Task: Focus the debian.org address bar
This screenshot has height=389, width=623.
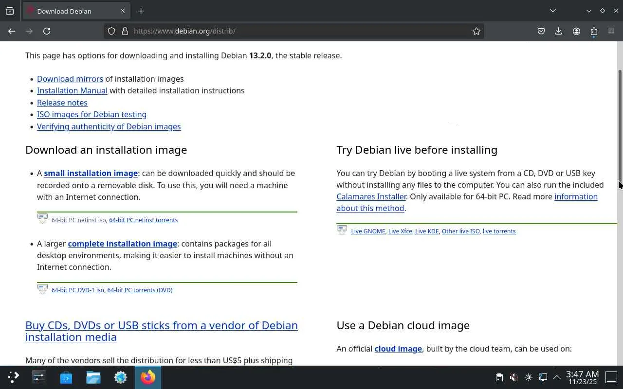Action: tap(294, 31)
